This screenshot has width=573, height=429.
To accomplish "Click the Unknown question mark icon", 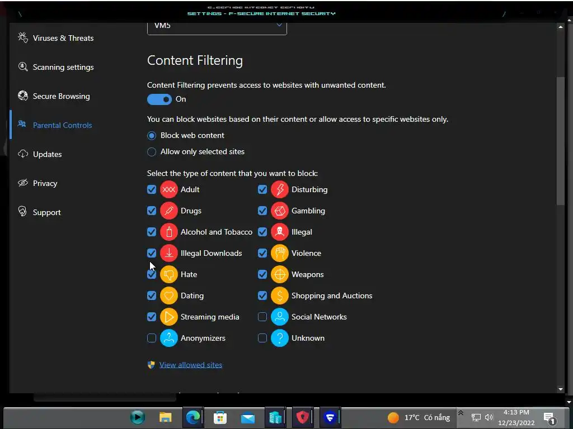I will pos(280,338).
